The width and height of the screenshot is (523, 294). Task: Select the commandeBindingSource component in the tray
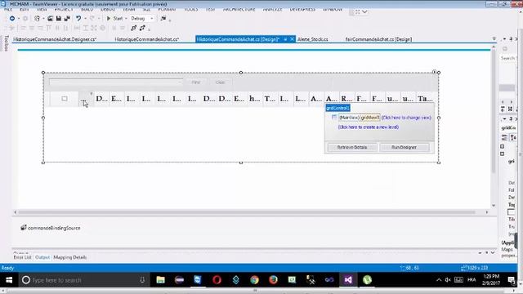[51, 228]
